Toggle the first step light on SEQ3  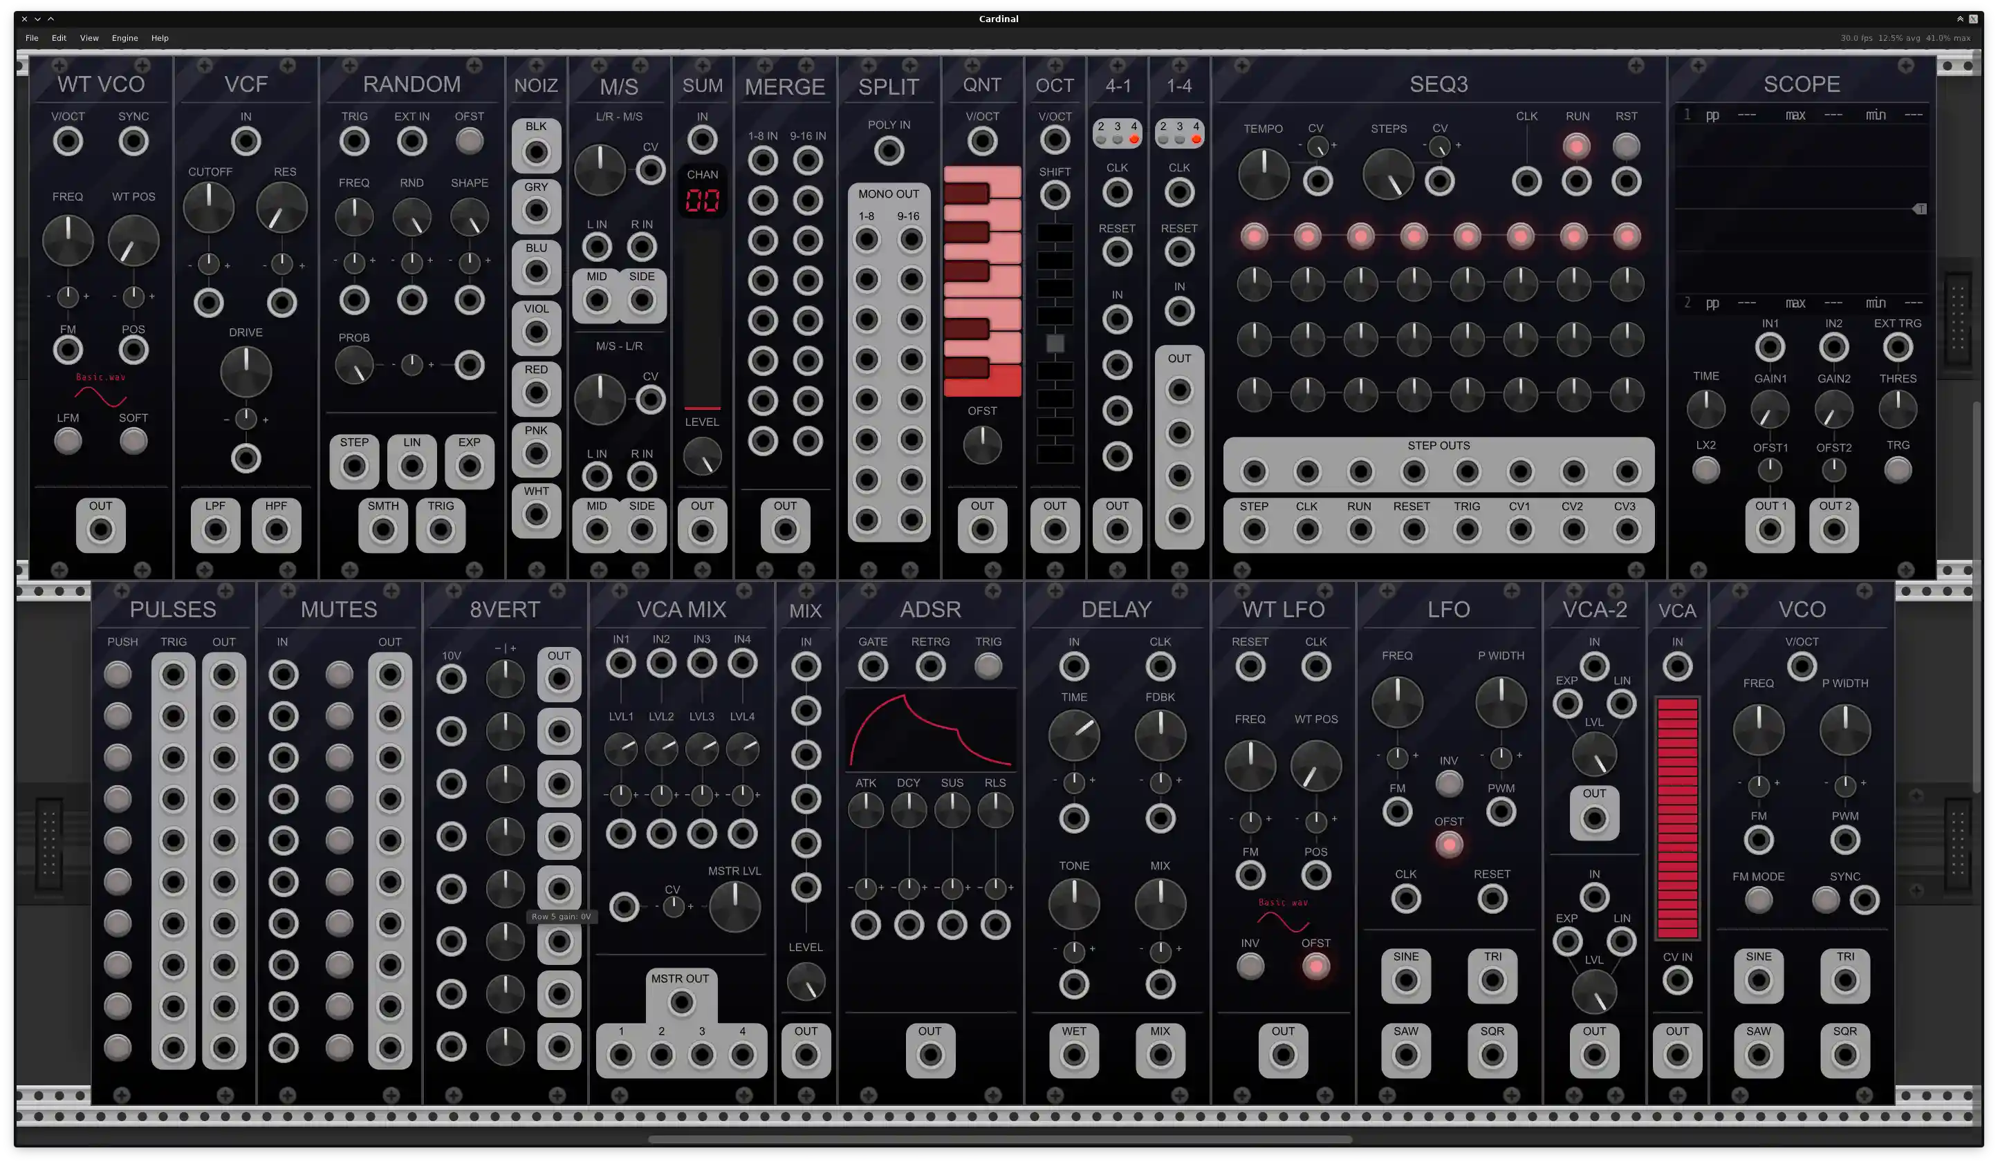pyautogui.click(x=1255, y=235)
